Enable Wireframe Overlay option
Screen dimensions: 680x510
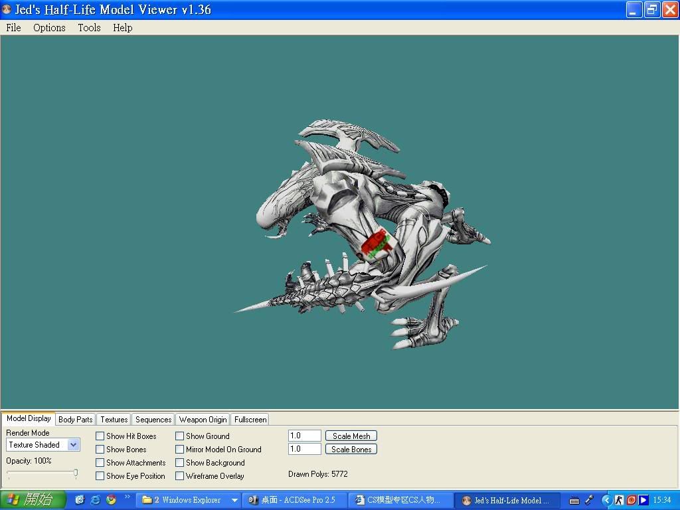pos(180,476)
